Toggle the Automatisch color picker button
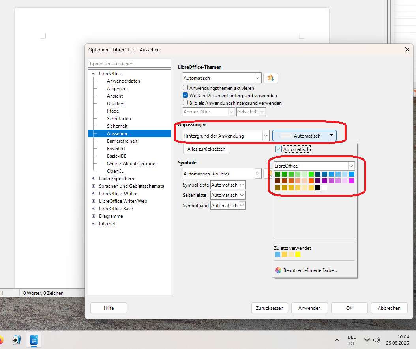 304,136
